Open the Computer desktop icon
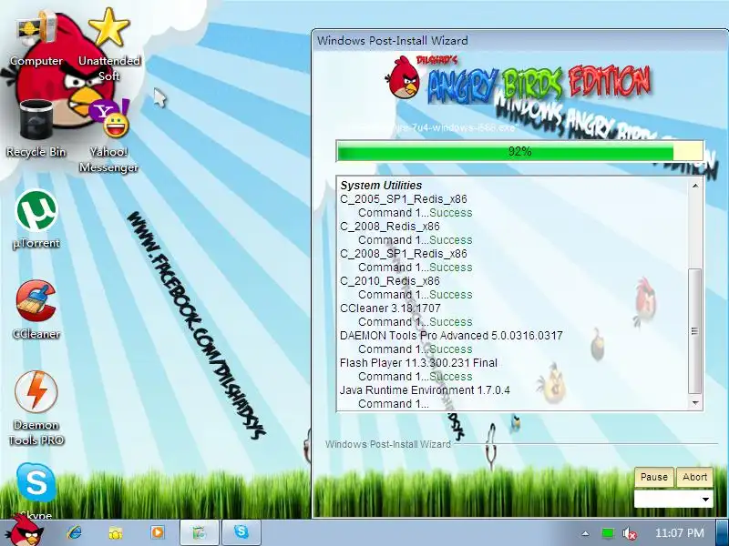Image resolution: width=729 pixels, height=546 pixels. click(x=36, y=37)
